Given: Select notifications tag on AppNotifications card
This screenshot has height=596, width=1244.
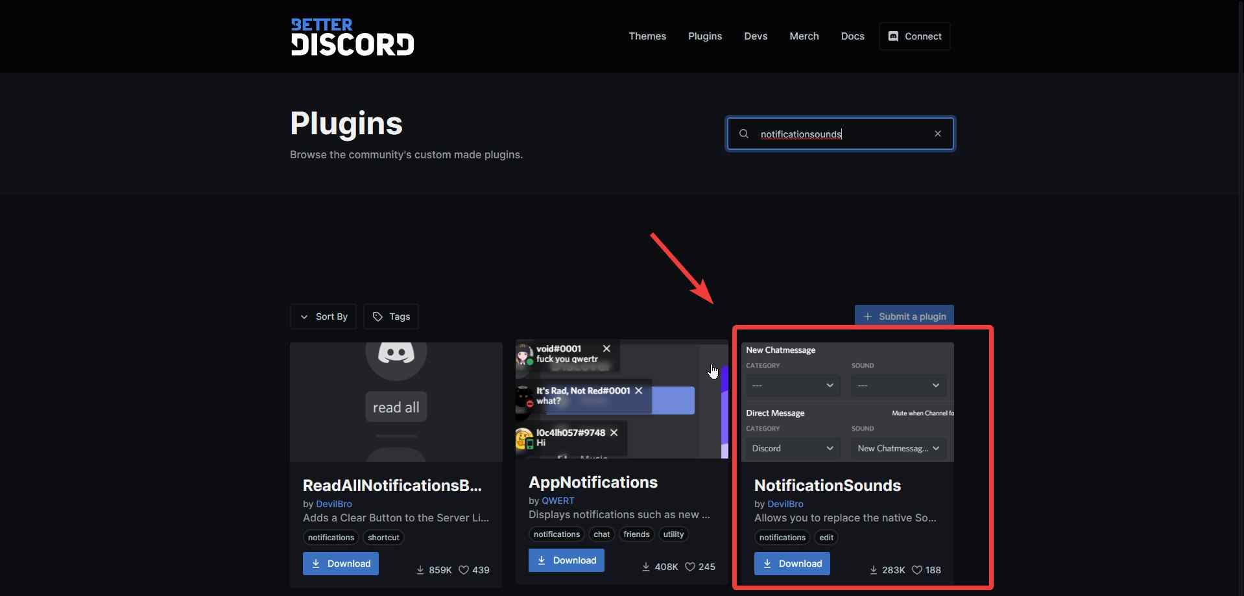Looking at the screenshot, I should coord(556,534).
